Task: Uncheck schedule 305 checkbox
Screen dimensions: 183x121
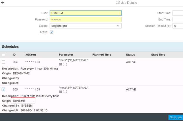Action: click(4, 89)
